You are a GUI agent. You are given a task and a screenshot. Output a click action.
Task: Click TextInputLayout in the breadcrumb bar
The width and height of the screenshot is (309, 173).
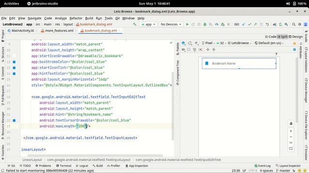(89, 160)
